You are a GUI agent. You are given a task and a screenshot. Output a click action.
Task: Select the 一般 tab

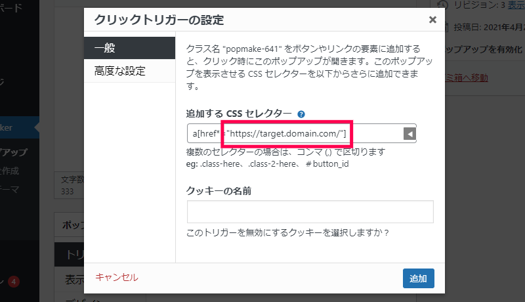point(129,48)
